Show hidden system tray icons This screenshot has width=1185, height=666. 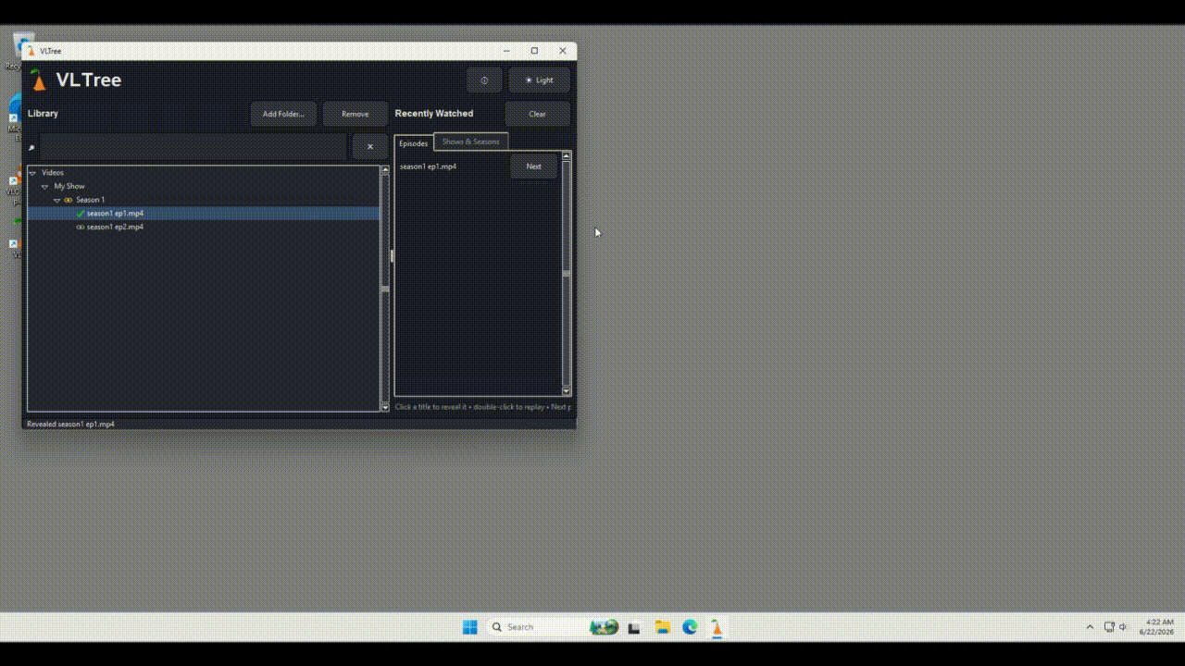(1090, 627)
